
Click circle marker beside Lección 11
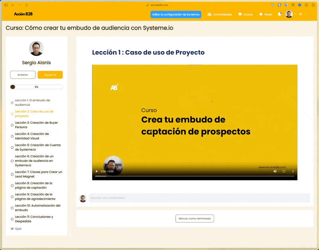point(12,219)
